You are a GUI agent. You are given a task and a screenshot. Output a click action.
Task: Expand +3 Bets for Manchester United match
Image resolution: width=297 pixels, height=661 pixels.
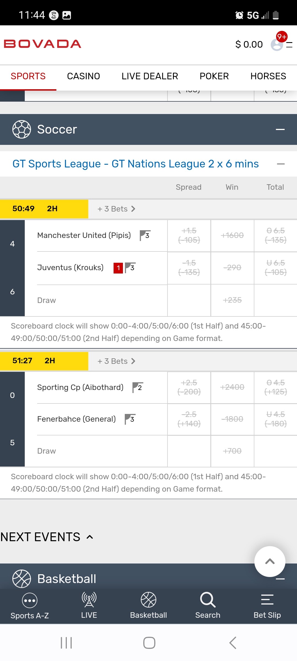[116, 209]
